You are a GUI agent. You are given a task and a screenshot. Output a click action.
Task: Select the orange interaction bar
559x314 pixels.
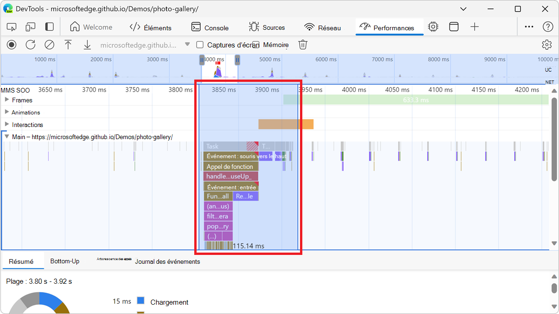[x=286, y=124]
